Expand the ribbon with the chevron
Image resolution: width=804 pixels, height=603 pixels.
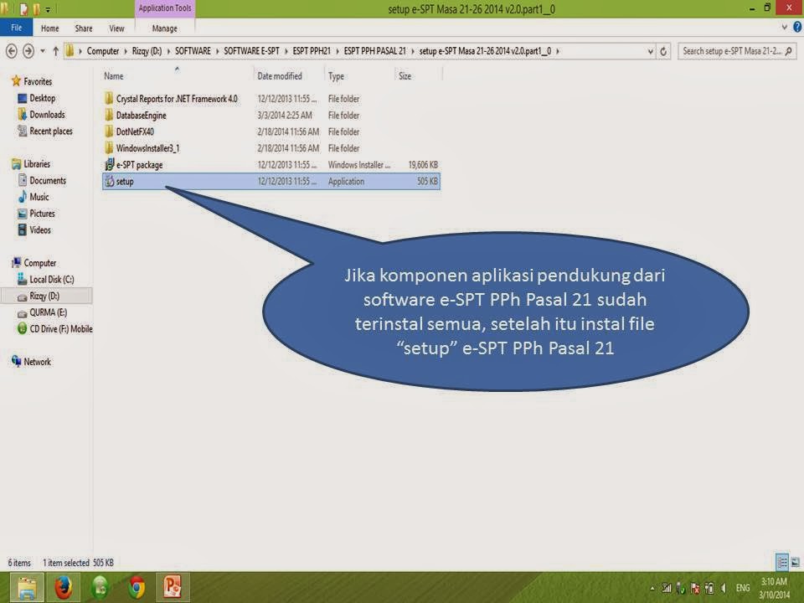pyautogui.click(x=785, y=27)
